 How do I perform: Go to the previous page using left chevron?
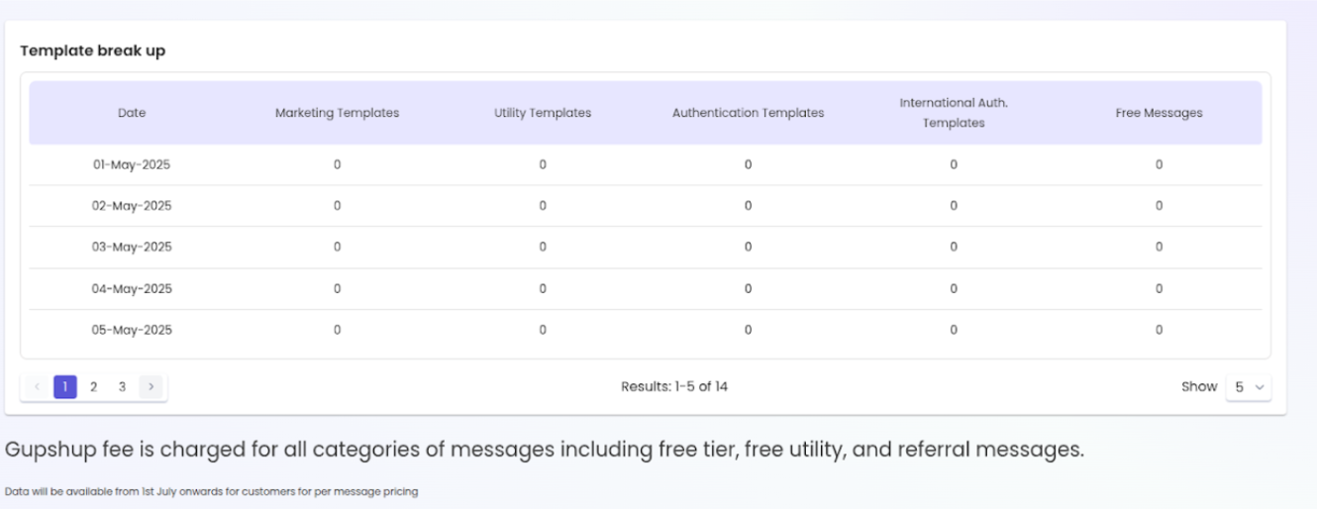37,387
